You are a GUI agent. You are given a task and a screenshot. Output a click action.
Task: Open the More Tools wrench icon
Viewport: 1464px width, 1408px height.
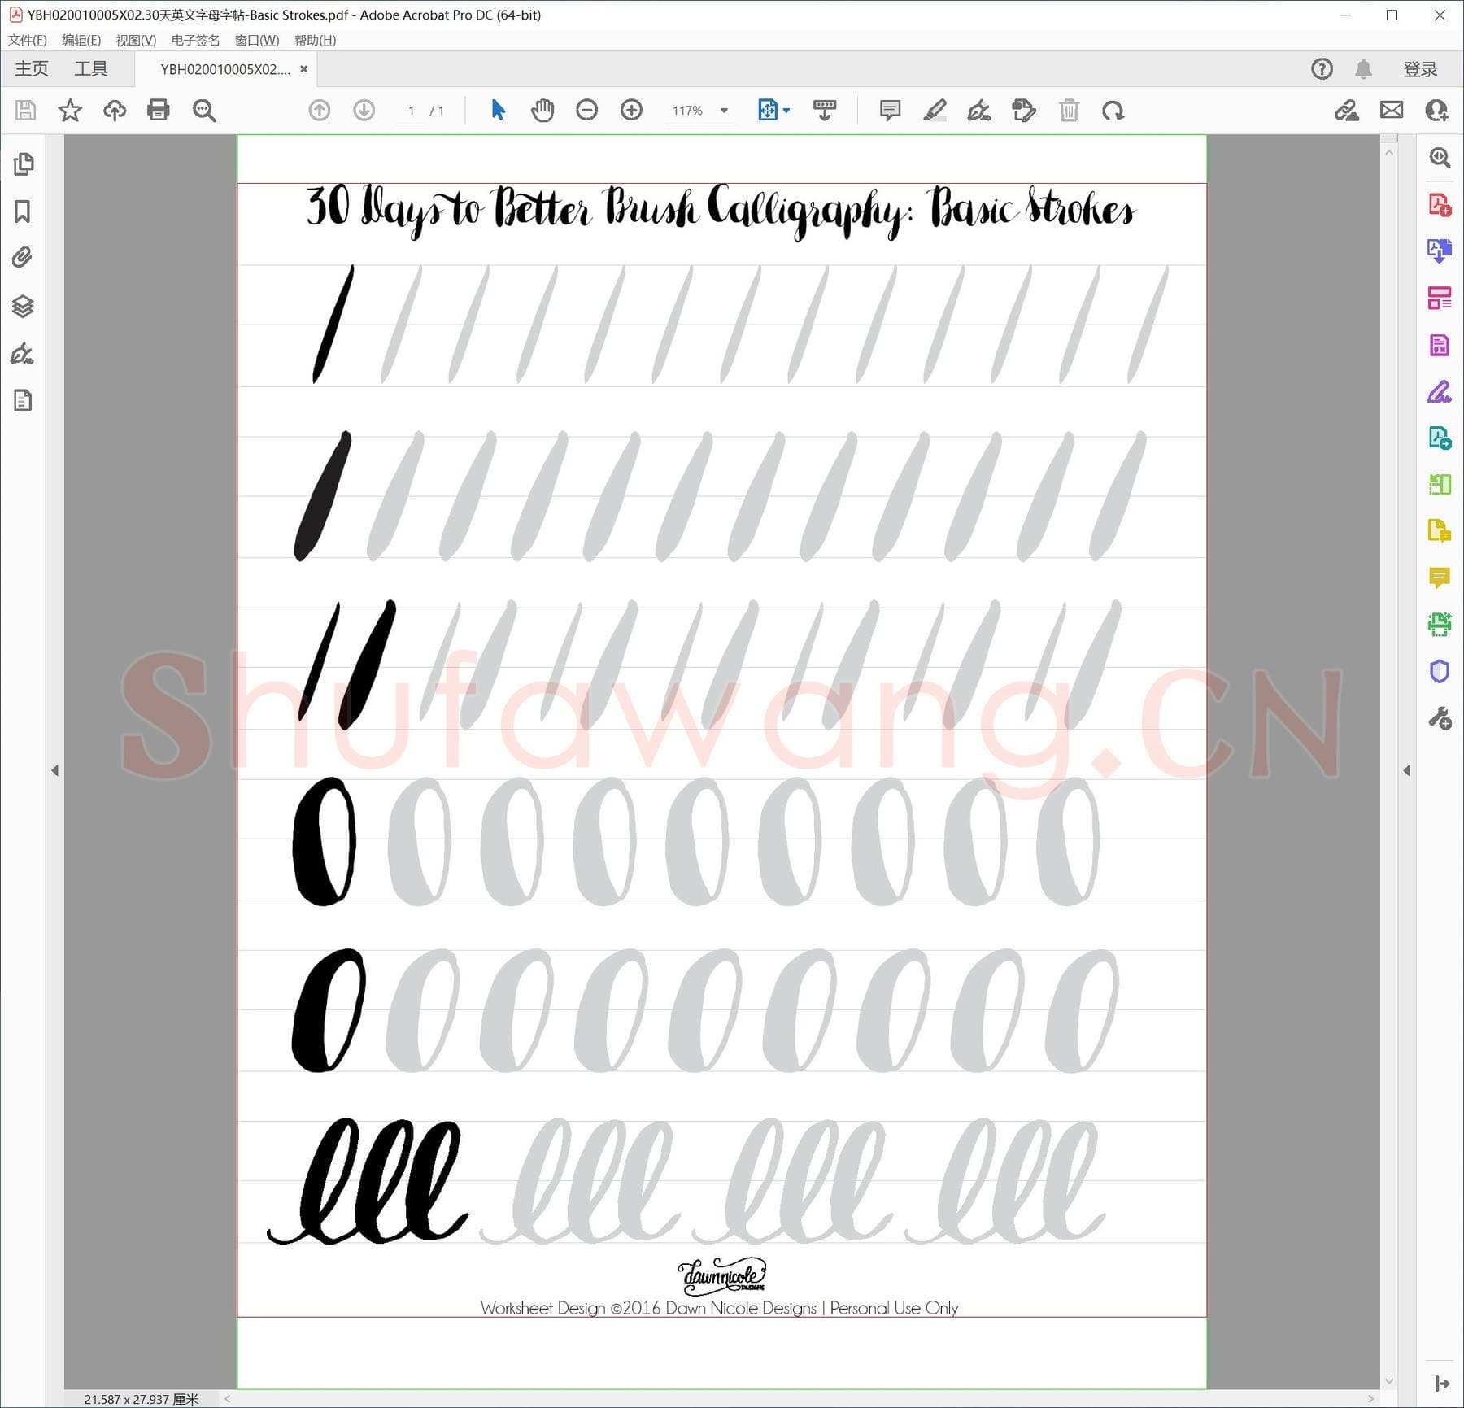pos(1440,718)
